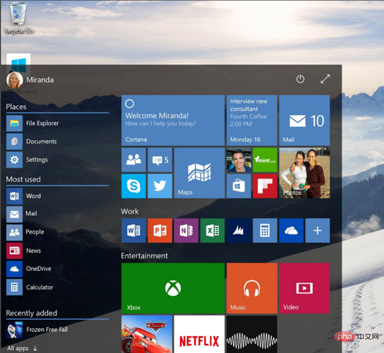
Task: Launch OneNote tile in Work group
Action: [186, 231]
